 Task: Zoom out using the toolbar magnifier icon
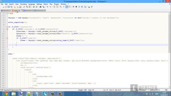point(50,7)
